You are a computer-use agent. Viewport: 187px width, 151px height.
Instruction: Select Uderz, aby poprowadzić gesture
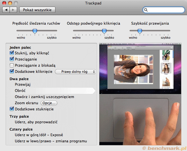pyautogui.click(x=36, y=122)
